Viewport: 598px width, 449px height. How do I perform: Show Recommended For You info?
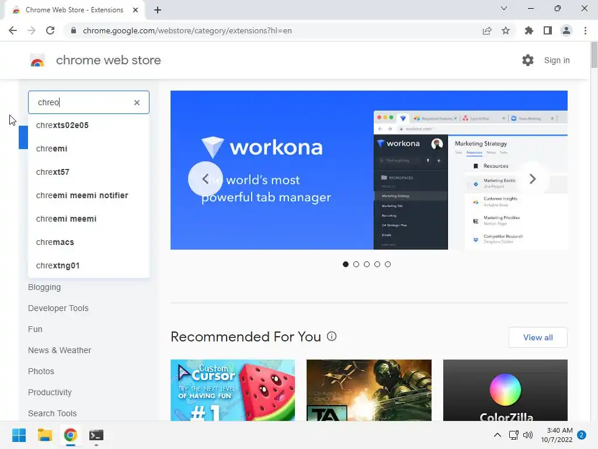pyautogui.click(x=332, y=336)
